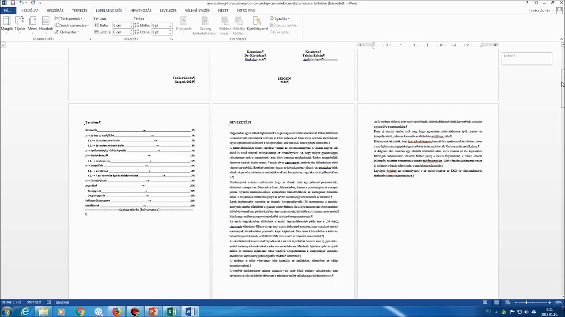Click the Előtte spacing before field
This screenshot has height=317, width=565.
[x=162, y=26]
